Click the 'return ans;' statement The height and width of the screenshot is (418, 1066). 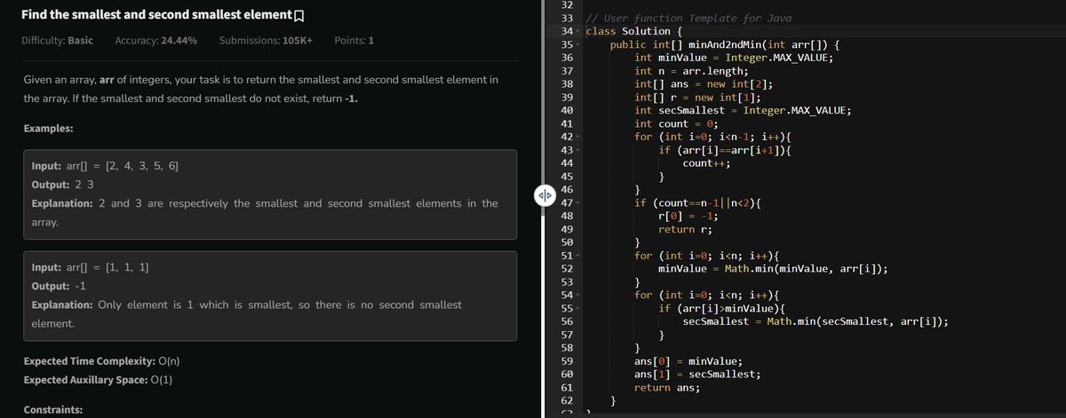[x=668, y=387]
